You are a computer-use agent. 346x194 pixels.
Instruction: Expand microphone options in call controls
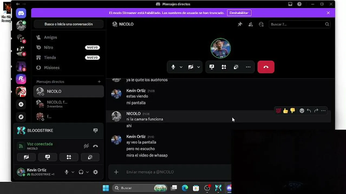click(x=181, y=67)
